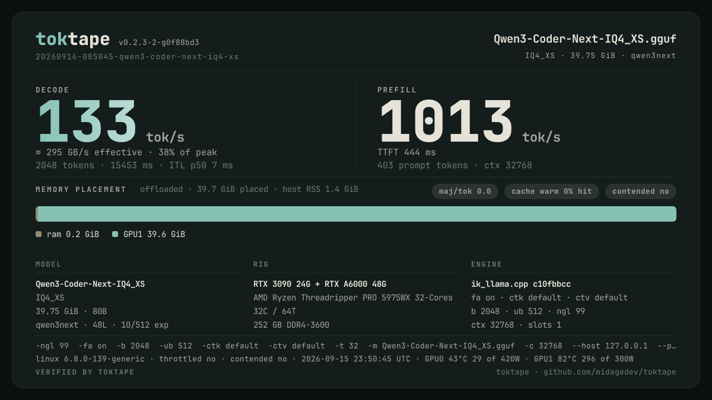Click the cache warm 0% hit pill
The image size is (712, 400).
552,191
